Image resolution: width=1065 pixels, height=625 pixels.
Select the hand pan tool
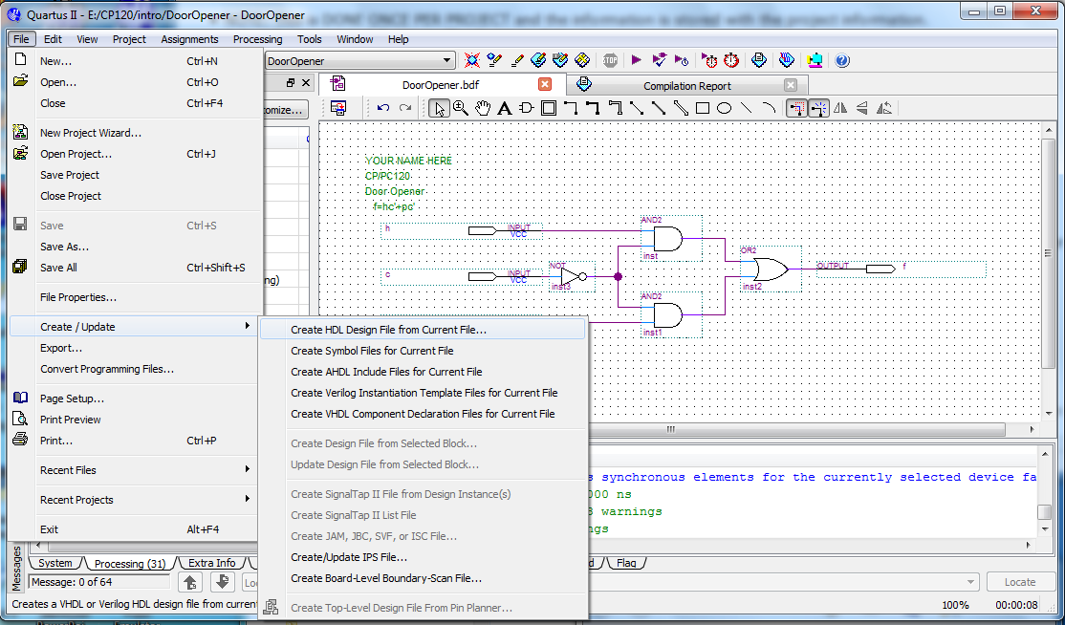(x=482, y=108)
